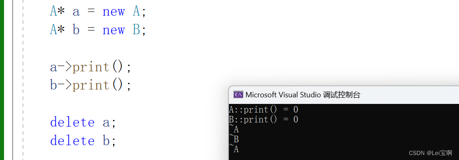This screenshot has height=160, width=459.
Task: Click the 'new A' keyword in first line
Action: [x=121, y=12]
